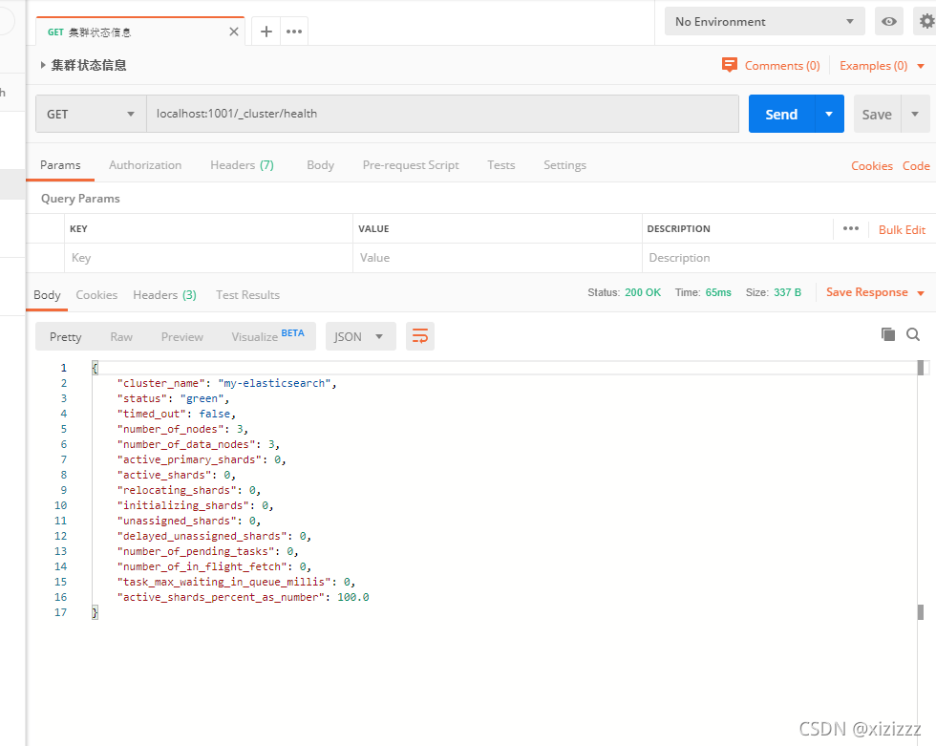Switch to the Authorization tab
The height and width of the screenshot is (746, 936).
coord(145,165)
